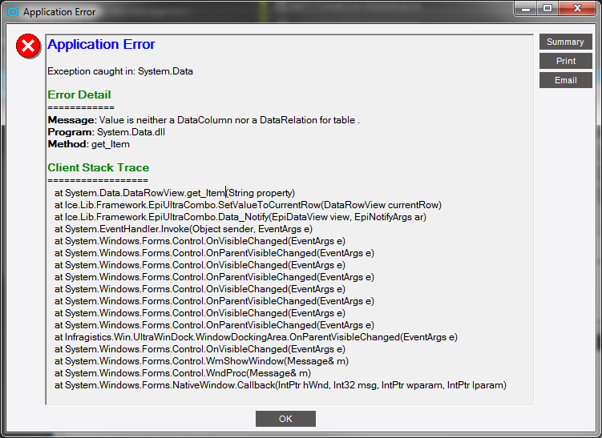Image resolution: width=602 pixels, height=438 pixels.
Task: Click the Control.WndProc stack line
Action: (x=183, y=373)
